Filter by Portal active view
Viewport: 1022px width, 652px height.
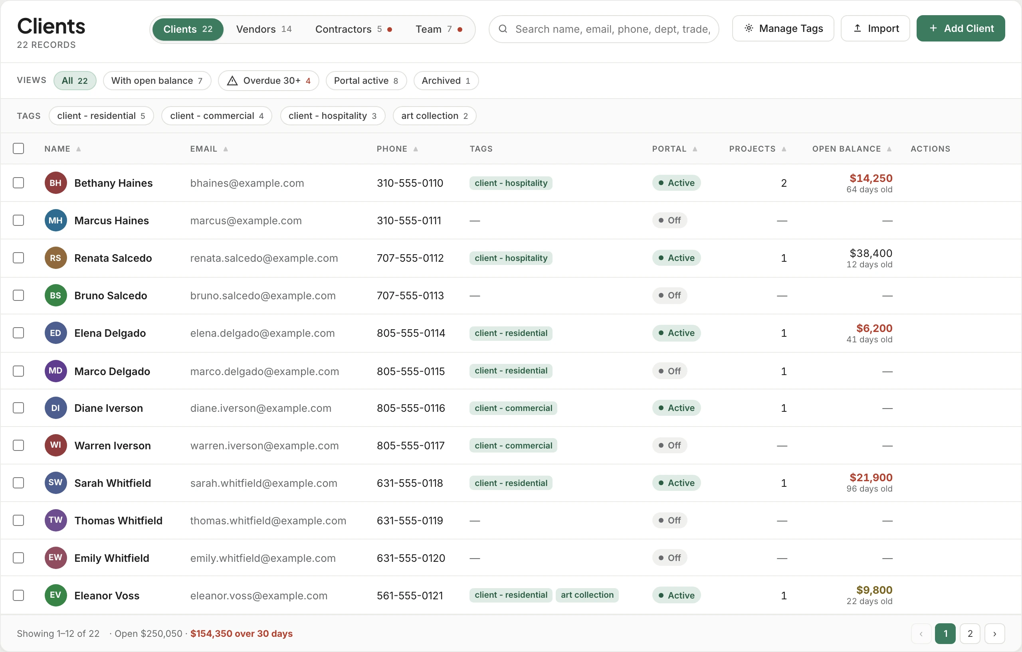[366, 81]
